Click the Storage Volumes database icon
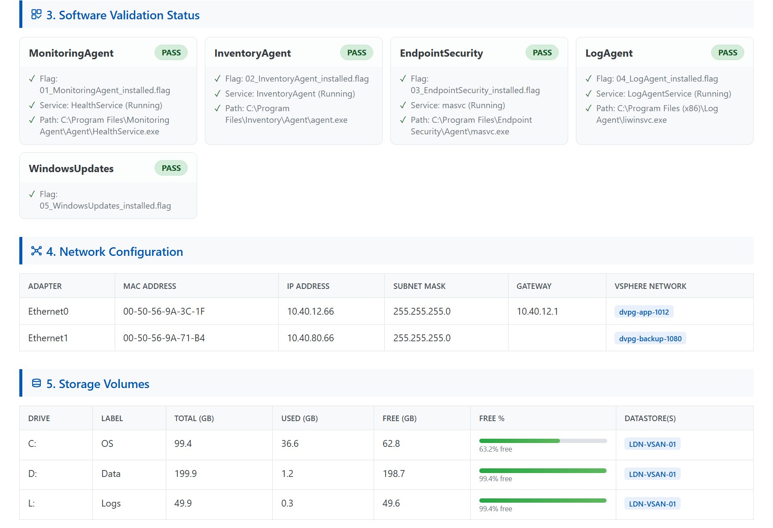The width and height of the screenshot is (773, 528). [37, 383]
